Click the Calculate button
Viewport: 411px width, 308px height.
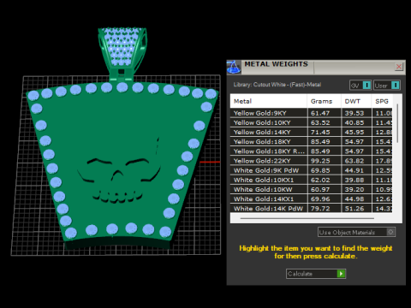click(316, 274)
